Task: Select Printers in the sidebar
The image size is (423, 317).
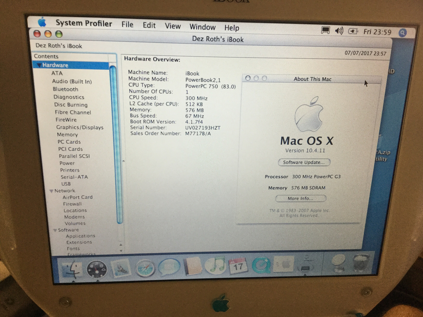Action: point(70,170)
